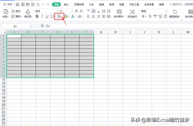Click the Print icon
The width and height of the screenshot is (193, 126).
click(x=28, y=5)
